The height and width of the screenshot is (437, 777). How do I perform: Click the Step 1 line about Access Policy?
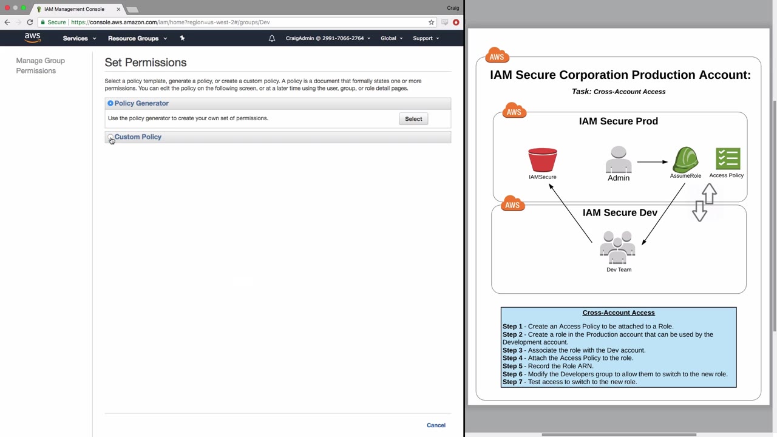(588, 327)
